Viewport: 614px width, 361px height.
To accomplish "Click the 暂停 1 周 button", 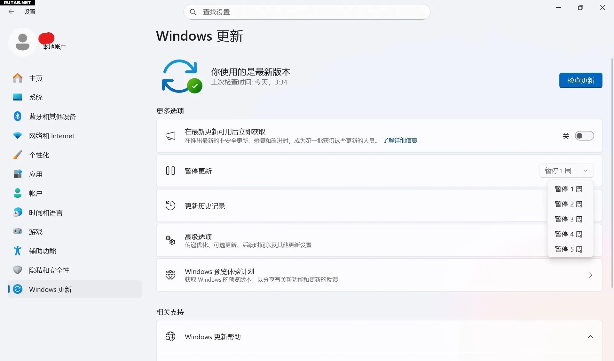I will point(558,171).
